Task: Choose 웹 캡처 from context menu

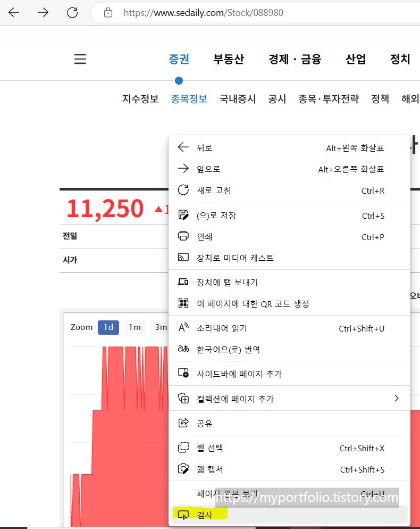Action: (289, 469)
